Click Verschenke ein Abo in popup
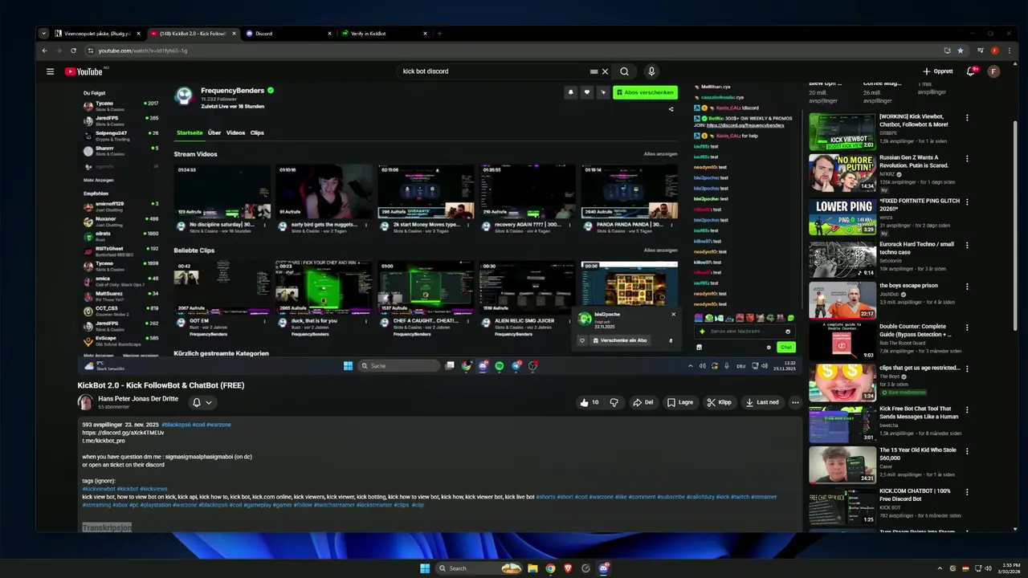The width and height of the screenshot is (1028, 578). [x=619, y=340]
